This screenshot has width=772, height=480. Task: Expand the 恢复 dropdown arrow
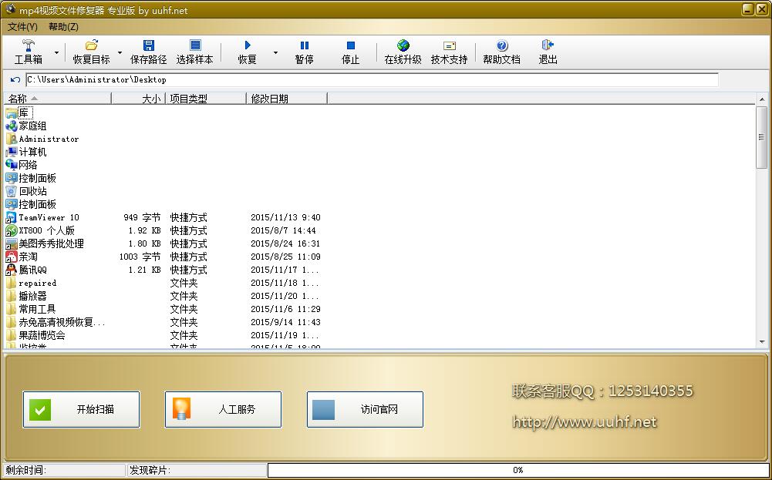(x=275, y=52)
